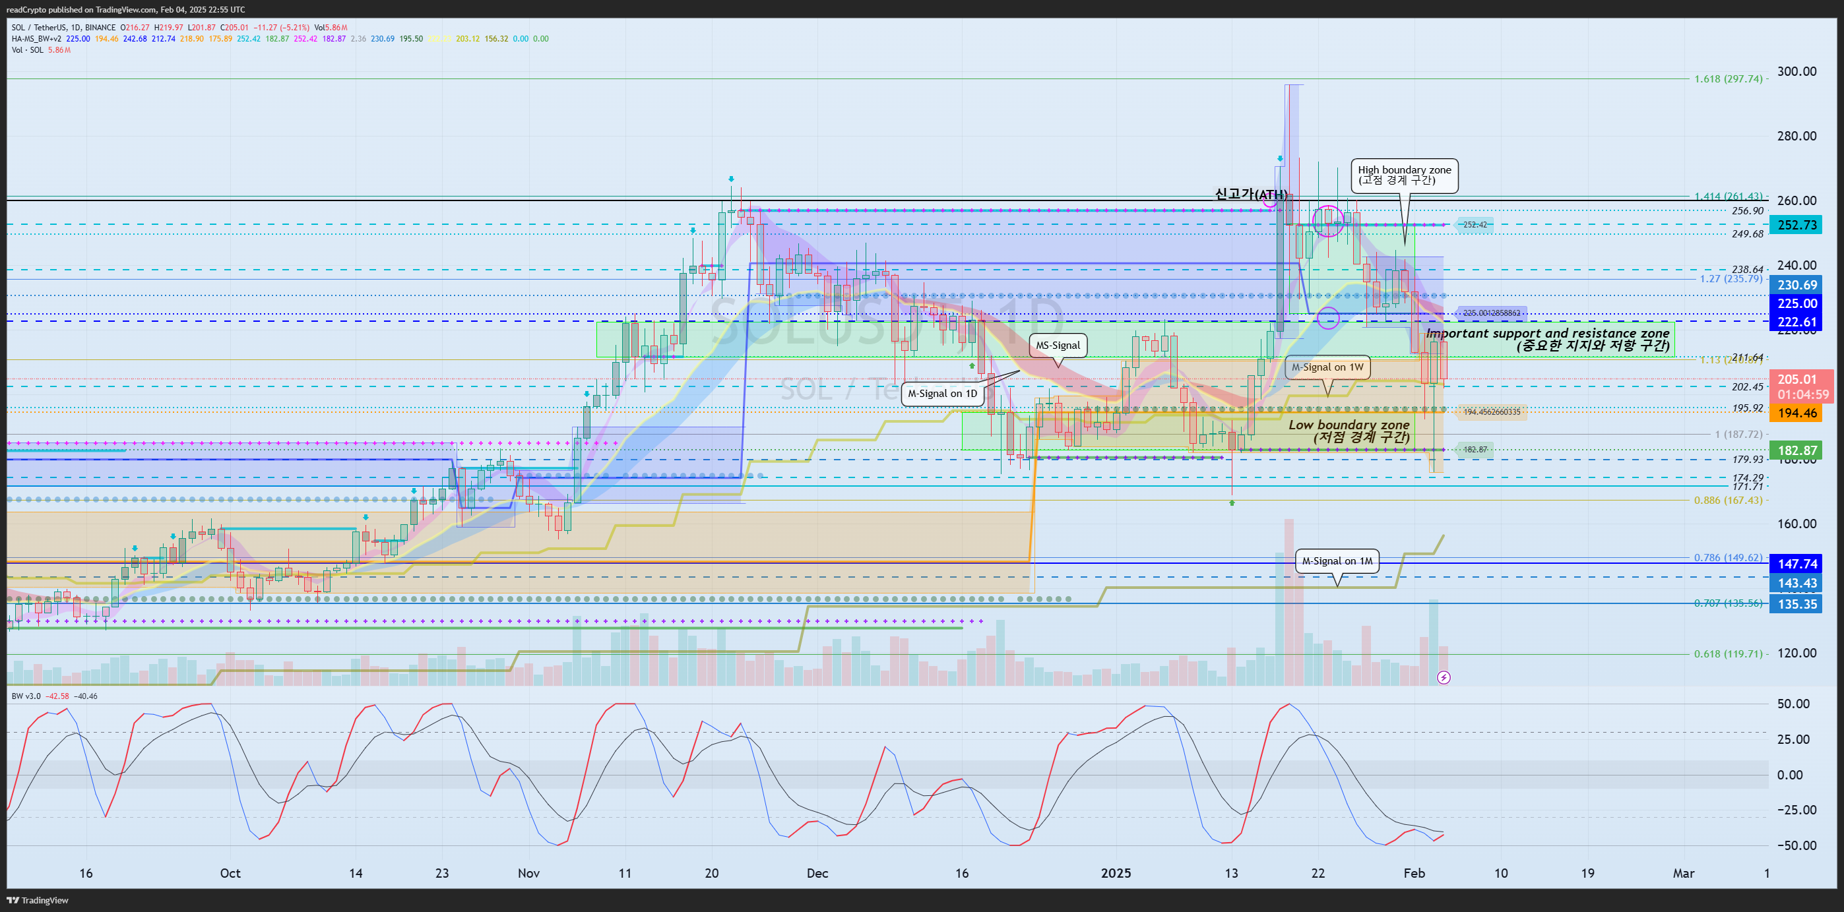
Task: Click the 174.29 level label
Action: [x=1748, y=478]
